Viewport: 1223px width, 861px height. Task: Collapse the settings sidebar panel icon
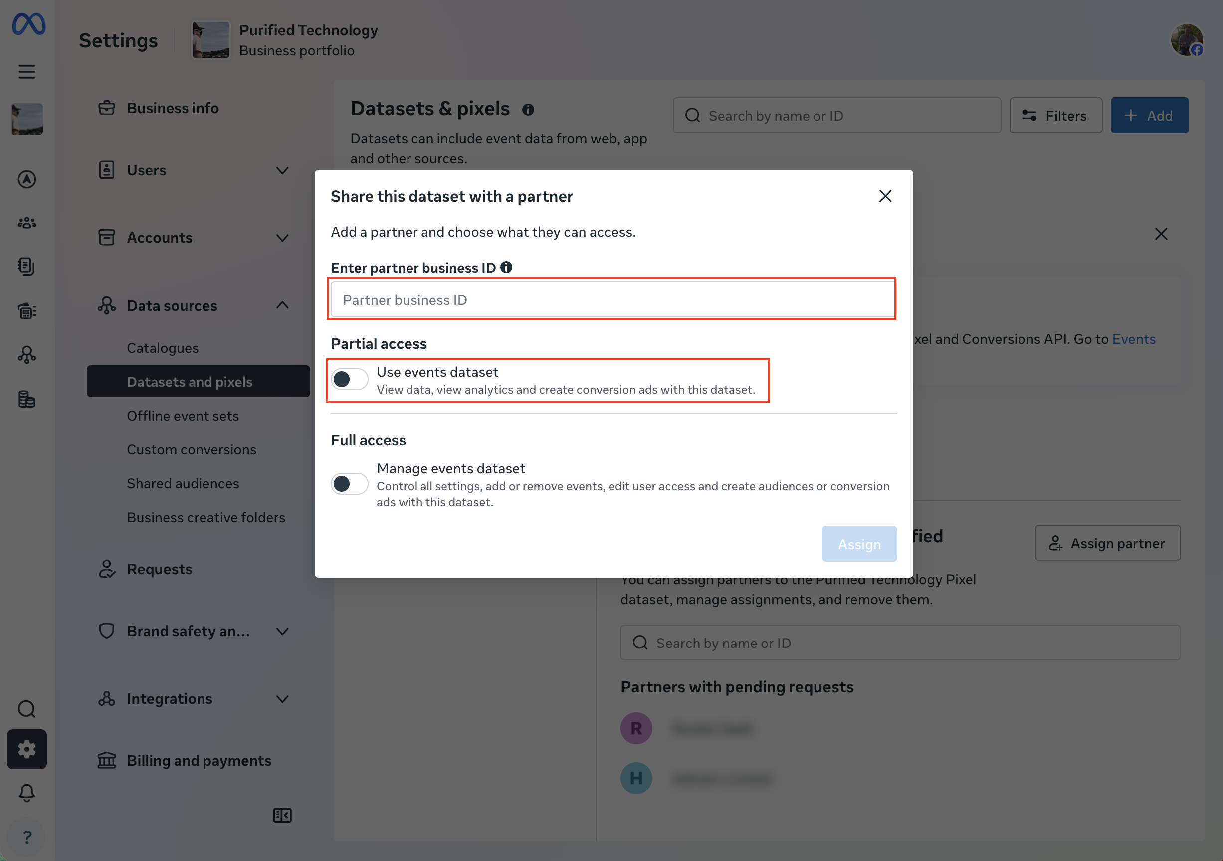click(x=282, y=815)
